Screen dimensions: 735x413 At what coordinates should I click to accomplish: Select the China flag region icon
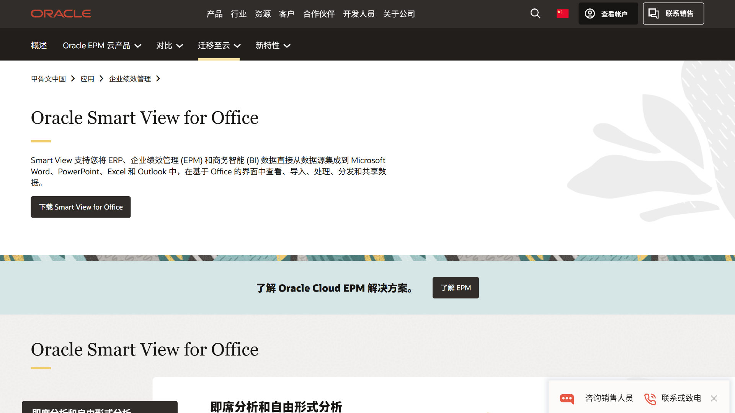point(562,13)
